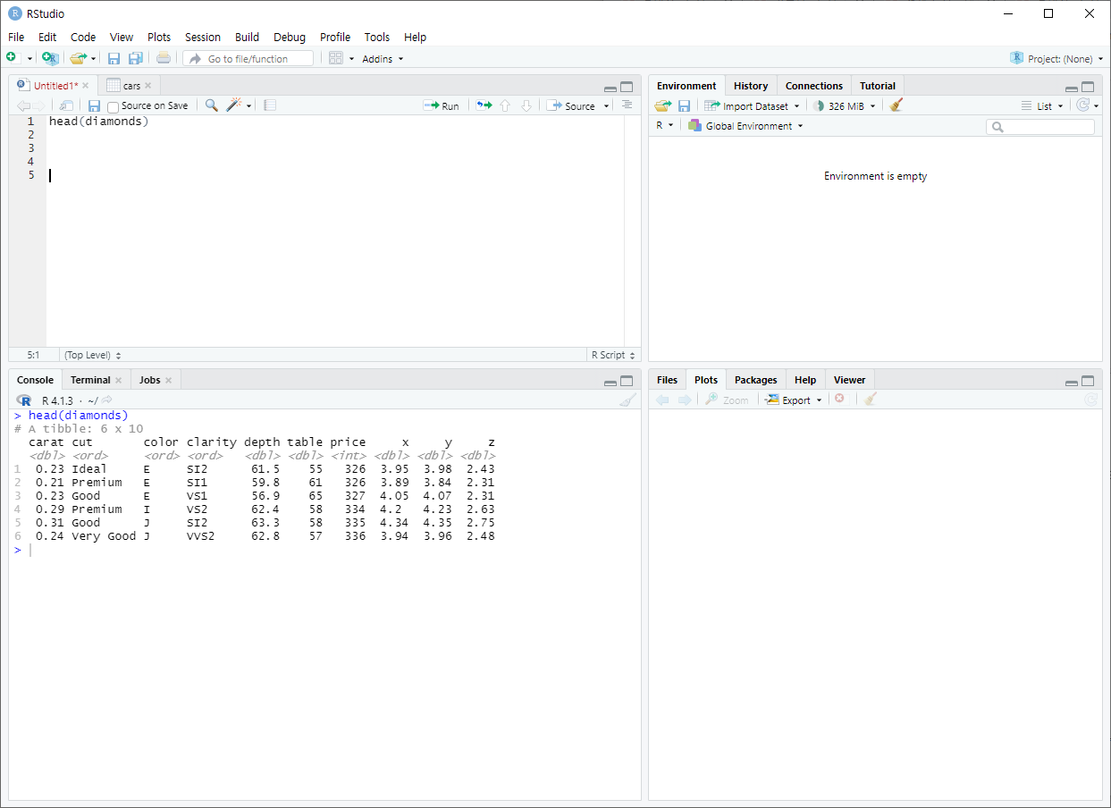Screen dimensions: 1111x808
Task: Click the New File icon
Action: [13, 58]
